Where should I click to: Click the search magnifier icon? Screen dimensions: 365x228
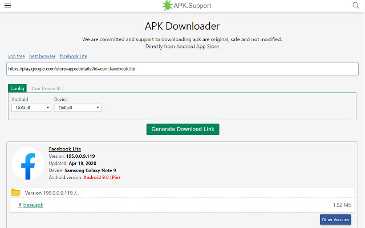356,5
